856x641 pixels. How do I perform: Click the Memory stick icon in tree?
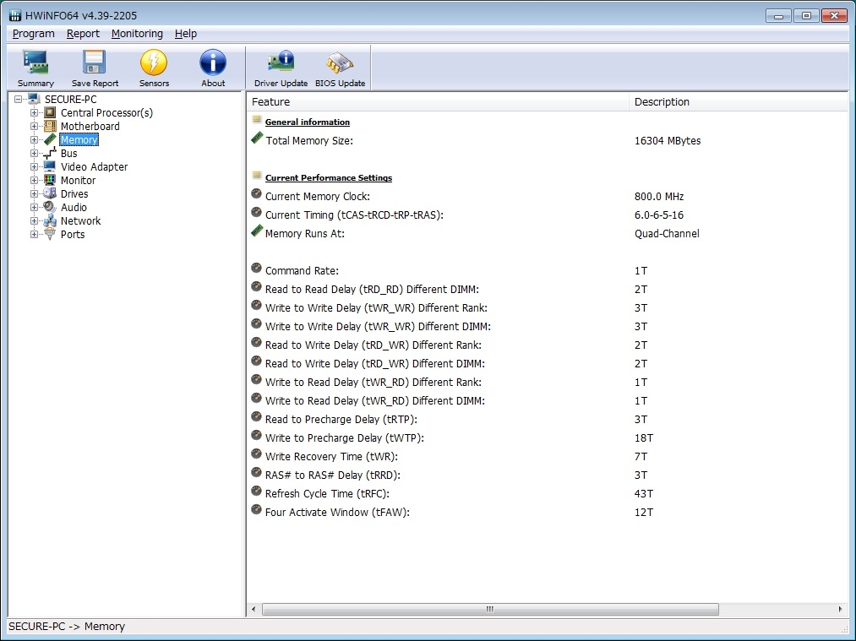[x=50, y=139]
